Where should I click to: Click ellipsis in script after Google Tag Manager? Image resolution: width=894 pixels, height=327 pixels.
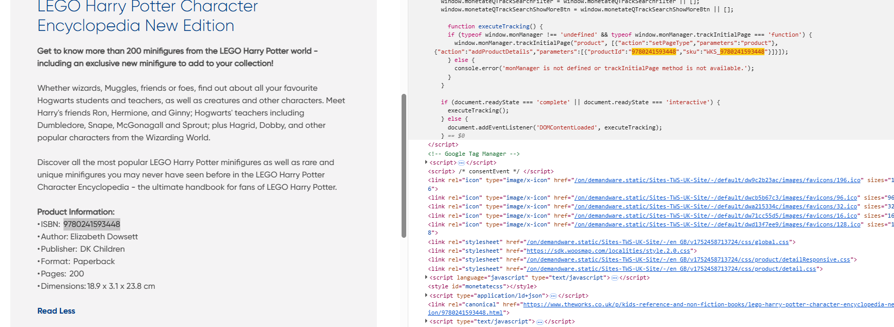461,162
